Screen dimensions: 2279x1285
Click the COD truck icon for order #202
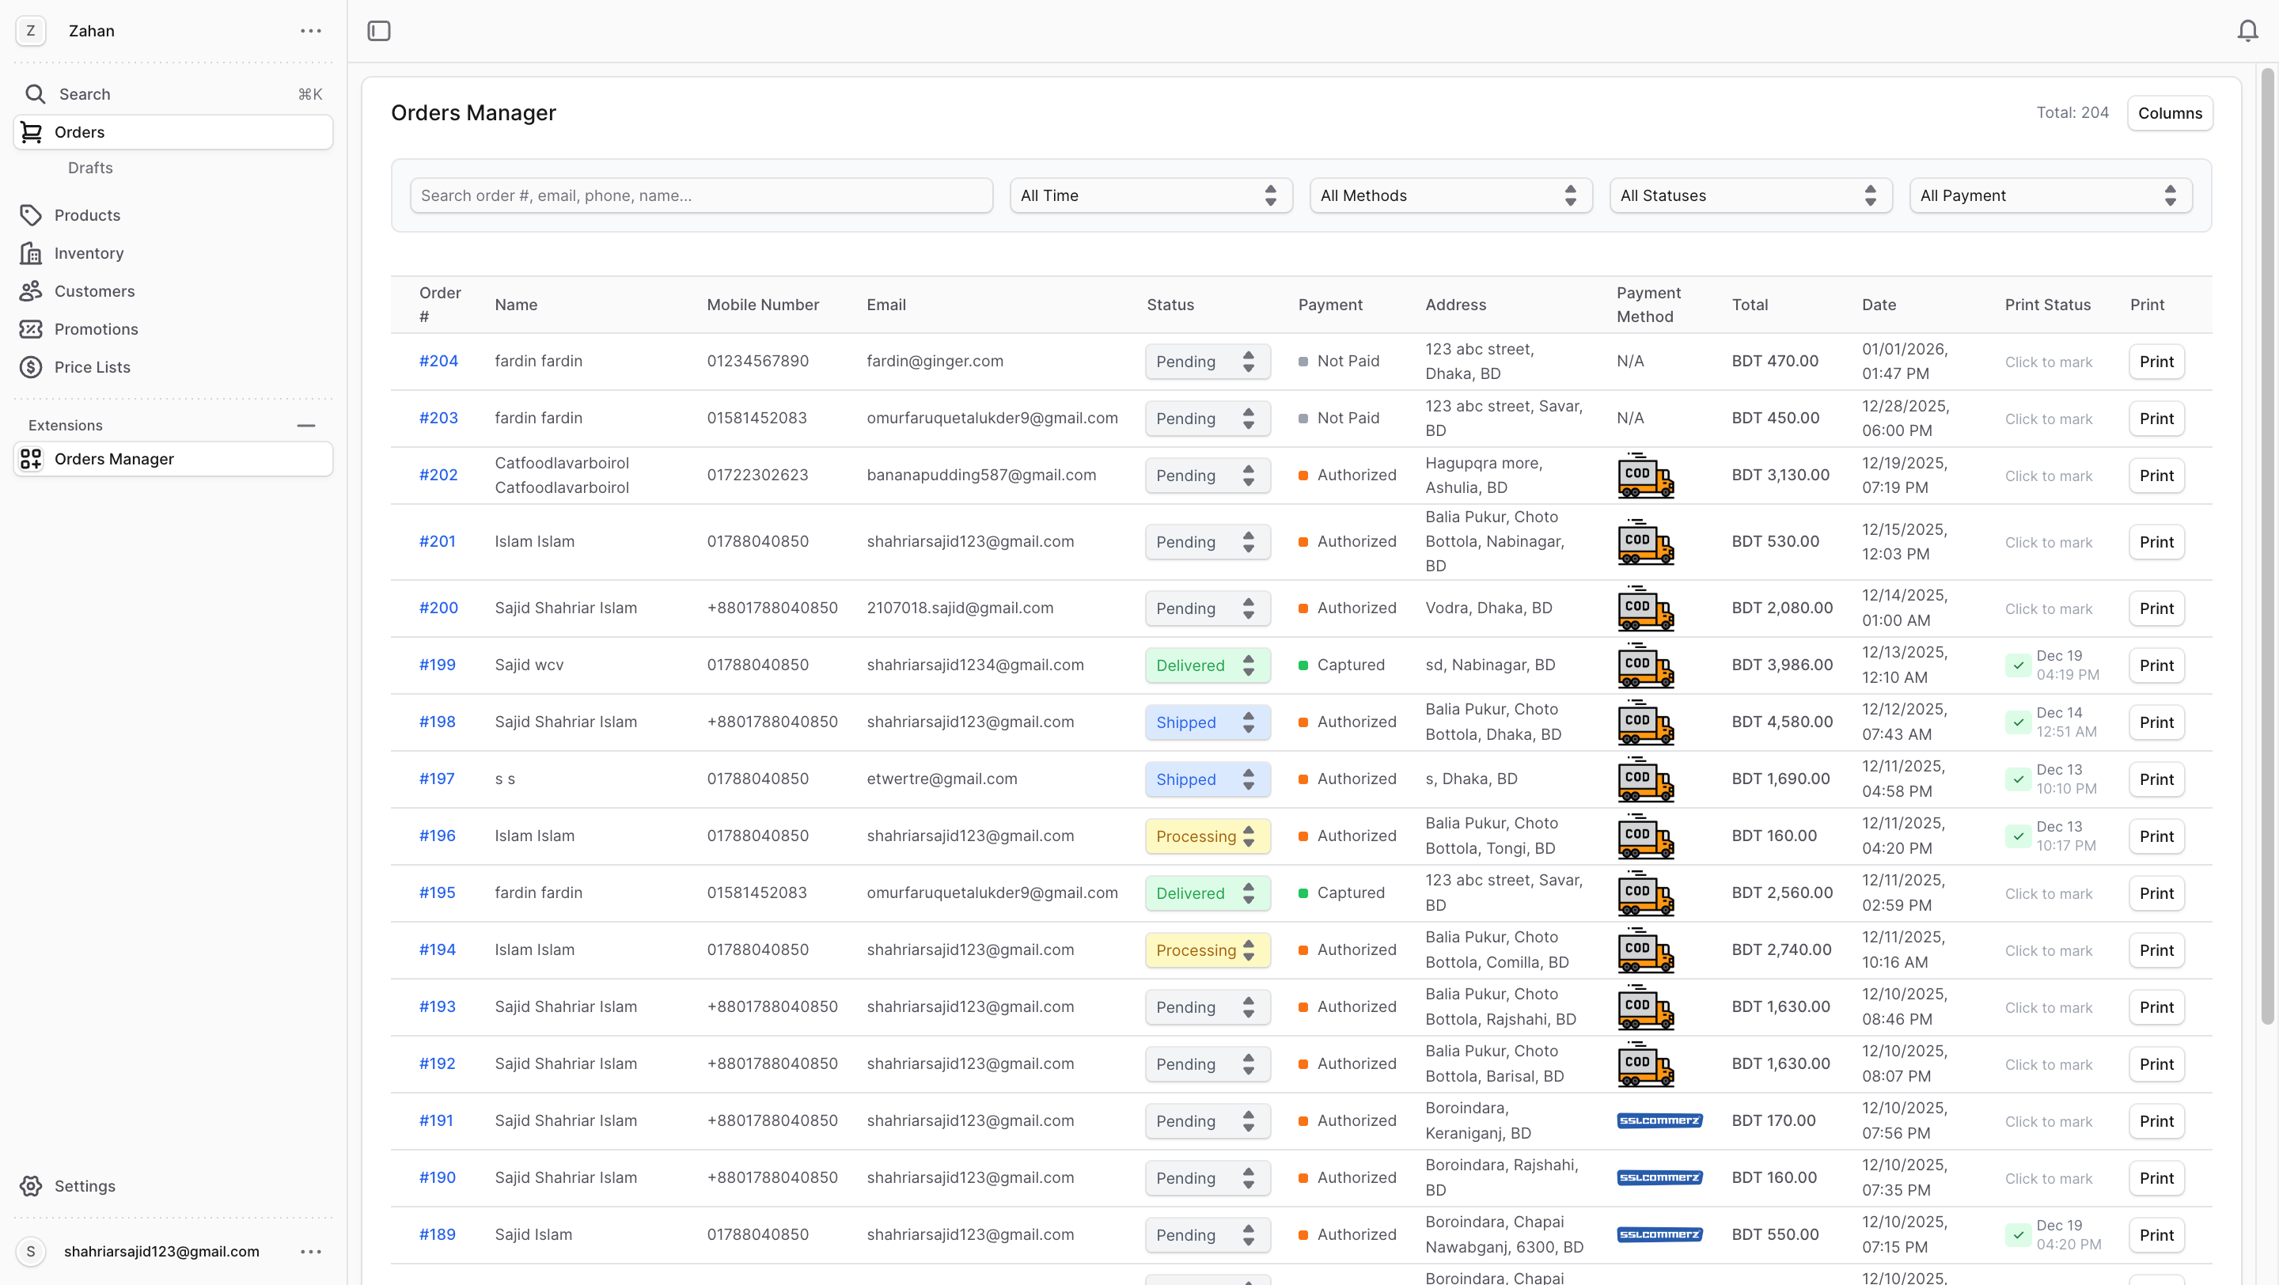tap(1644, 475)
